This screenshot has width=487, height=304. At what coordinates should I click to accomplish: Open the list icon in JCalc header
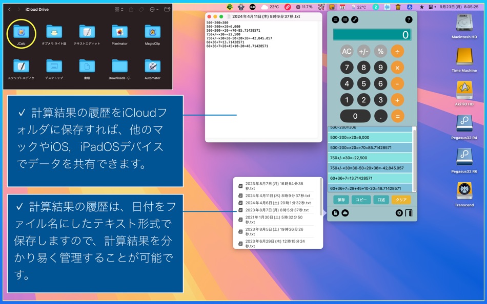coord(345,20)
